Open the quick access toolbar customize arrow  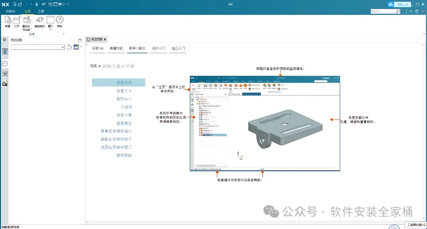(x=68, y=4)
